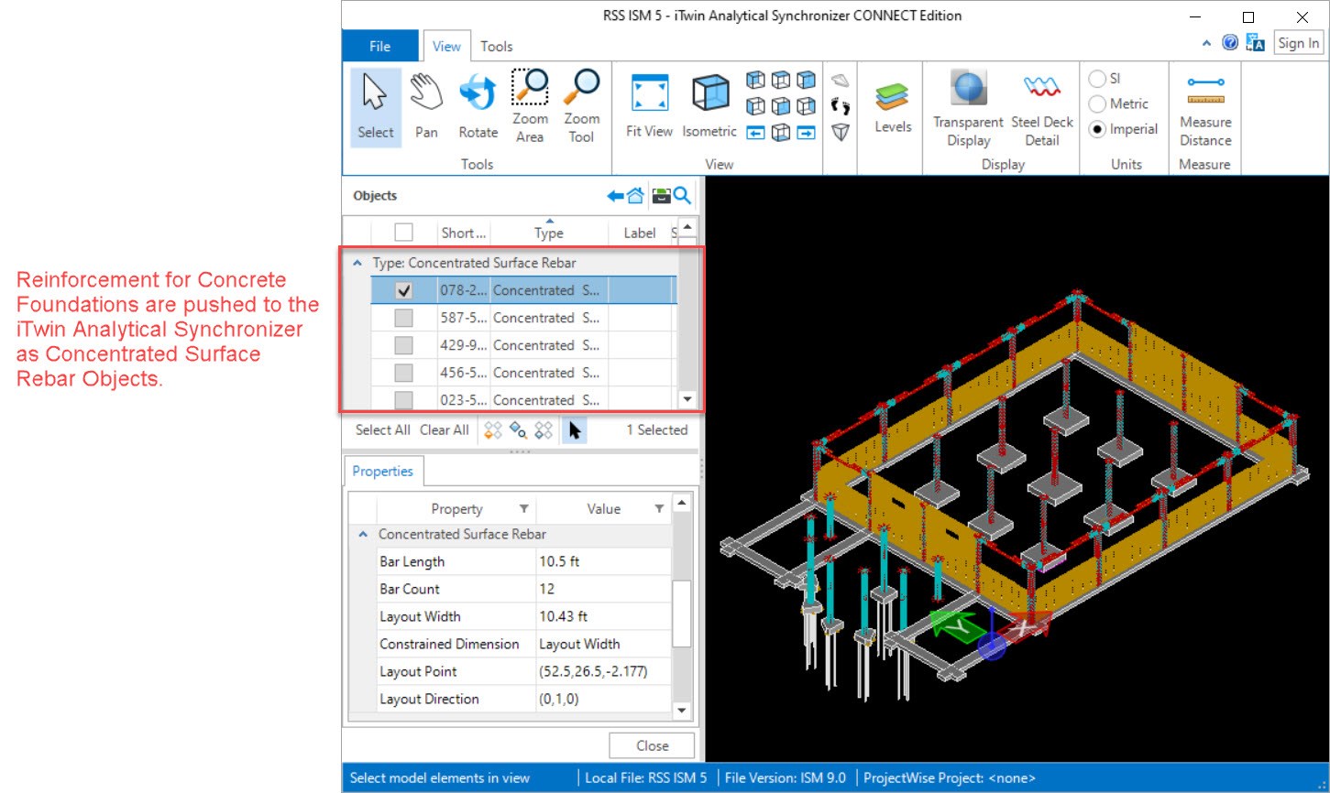Collapse the Type: Concentrated Surface Rebar group
The image size is (1330, 793).
coord(357,263)
